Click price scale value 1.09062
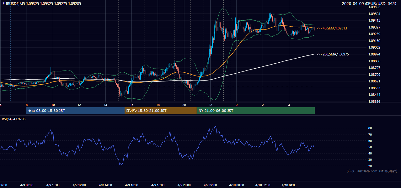This screenshot has height=188, width=401. pos(375,47)
